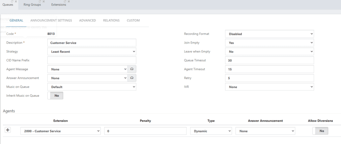Image resolution: width=341 pixels, height=144 pixels.
Task: Refresh the Ring Groups tab
Action: pos(40,2)
